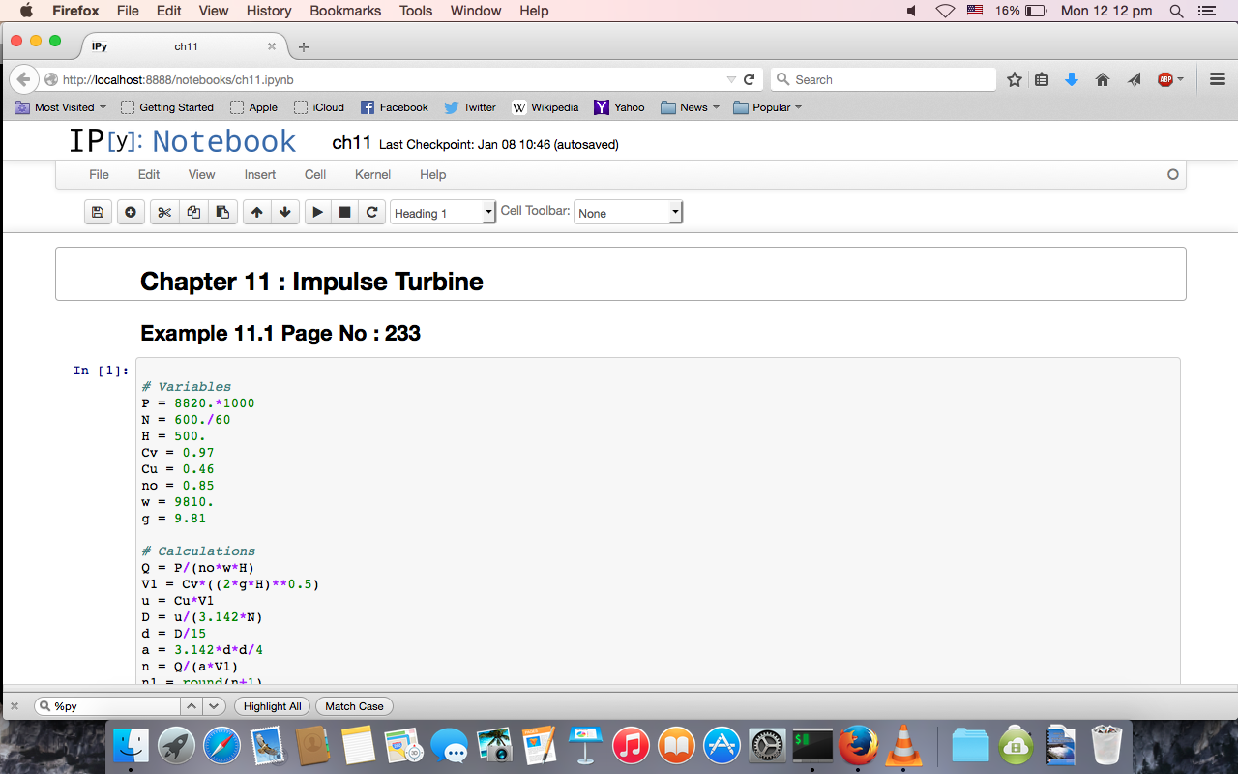Click the find bar text field
1238x774 pixels.
114,706
